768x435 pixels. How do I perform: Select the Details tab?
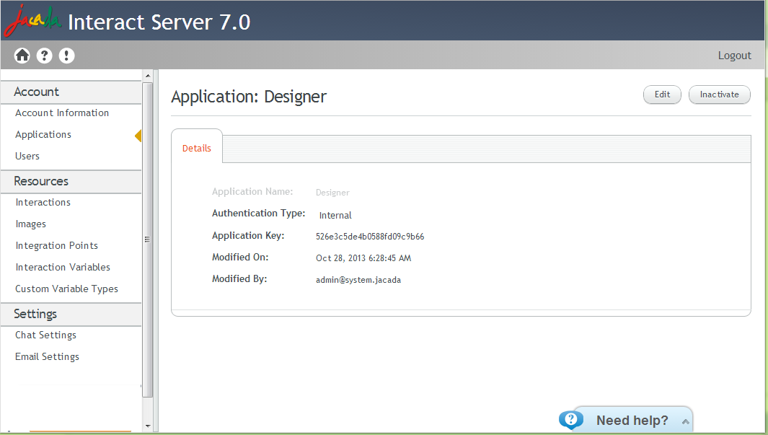point(196,148)
